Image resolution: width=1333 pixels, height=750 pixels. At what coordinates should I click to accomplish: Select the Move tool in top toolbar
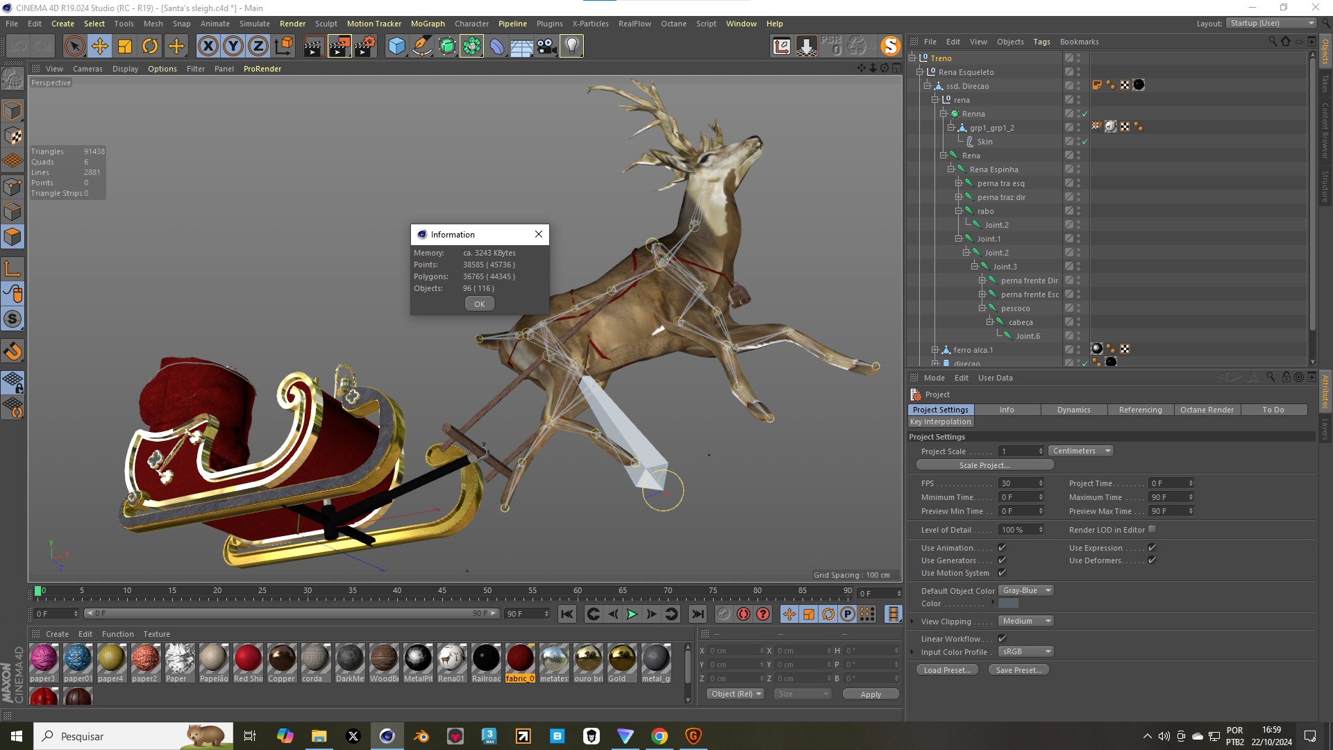[100, 47]
